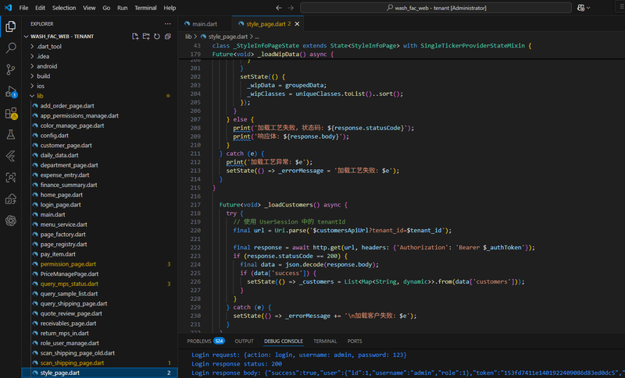Expand the android folder

click(x=47, y=66)
